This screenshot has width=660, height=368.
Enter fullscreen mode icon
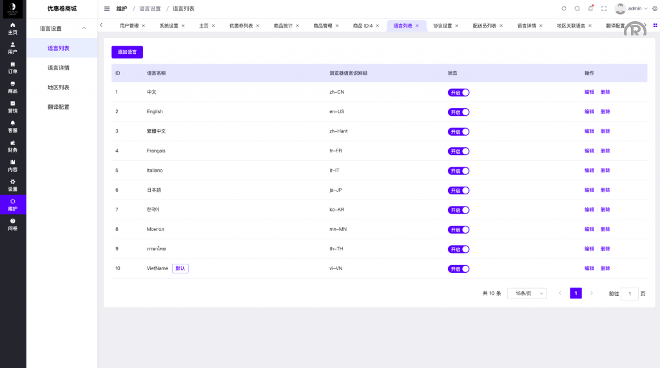pos(604,8)
